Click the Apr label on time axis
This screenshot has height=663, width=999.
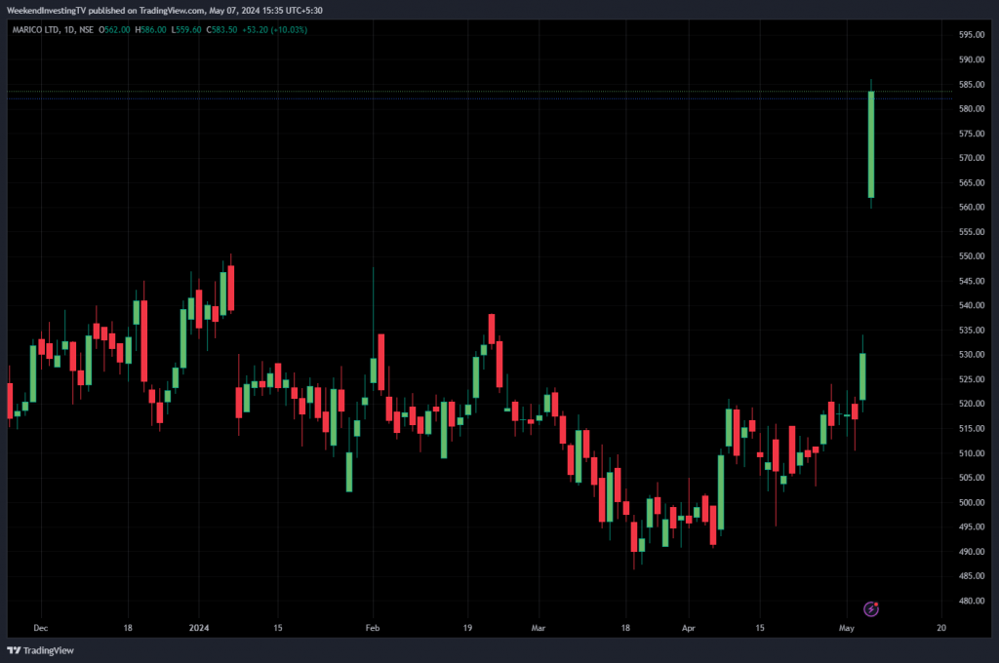coord(688,627)
